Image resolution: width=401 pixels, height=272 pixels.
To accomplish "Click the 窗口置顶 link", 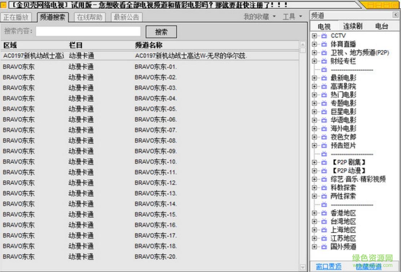I will tap(328, 267).
